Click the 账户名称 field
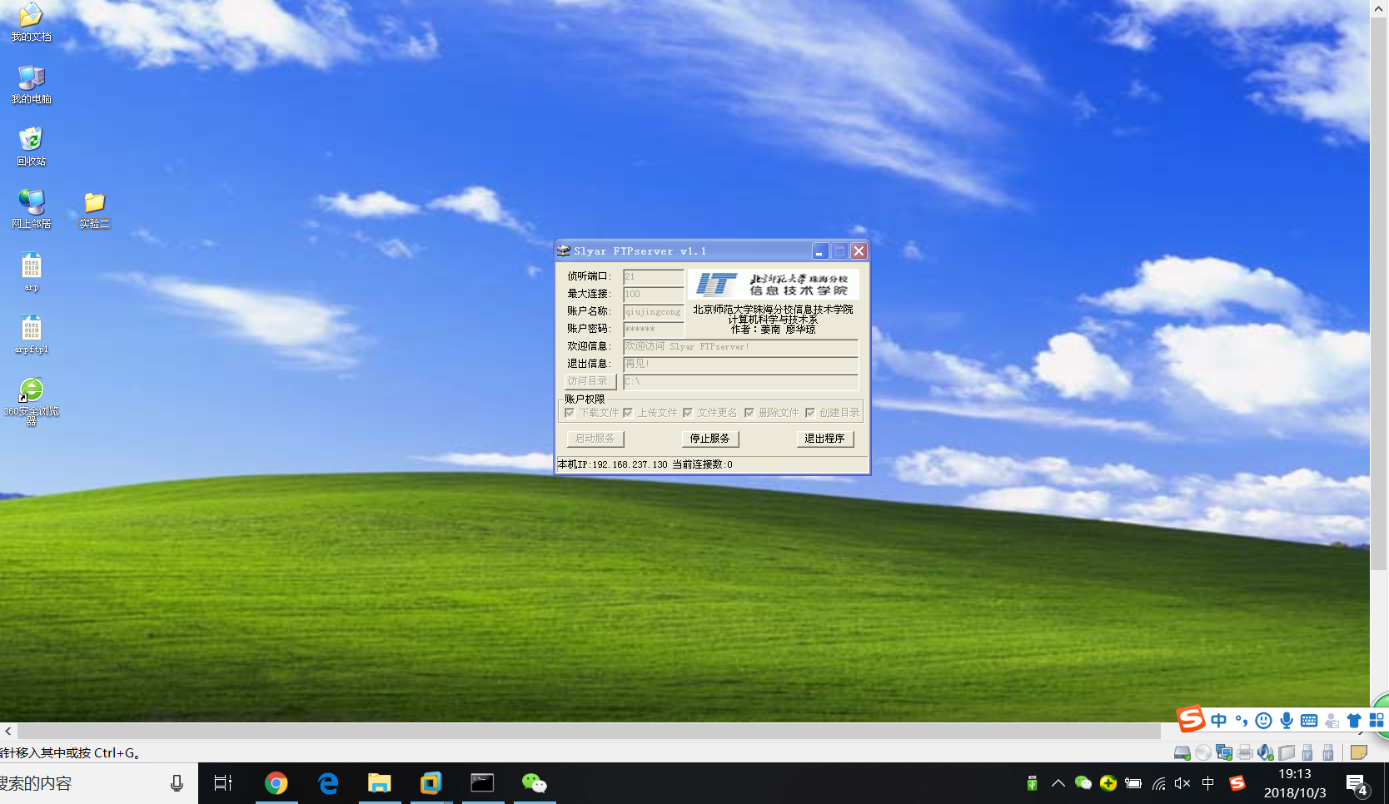Viewport: 1389px width, 804px height. (x=654, y=311)
